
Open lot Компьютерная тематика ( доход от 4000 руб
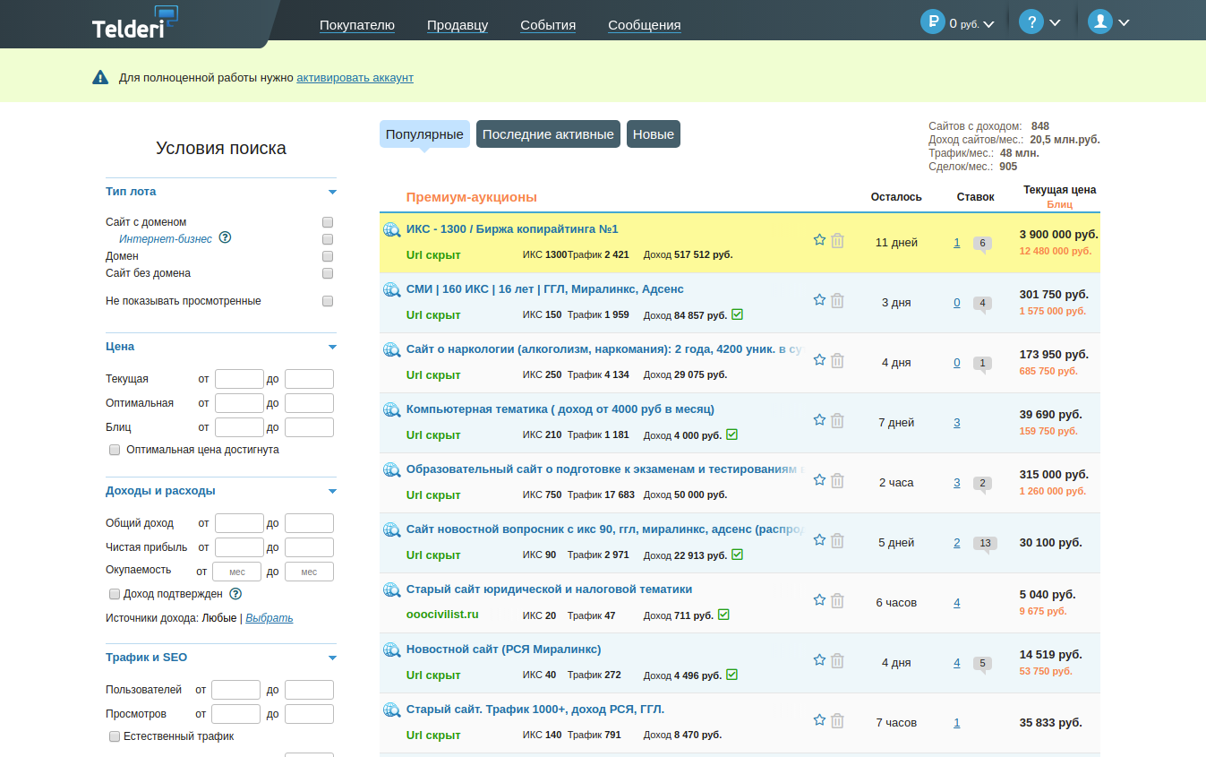tap(560, 409)
